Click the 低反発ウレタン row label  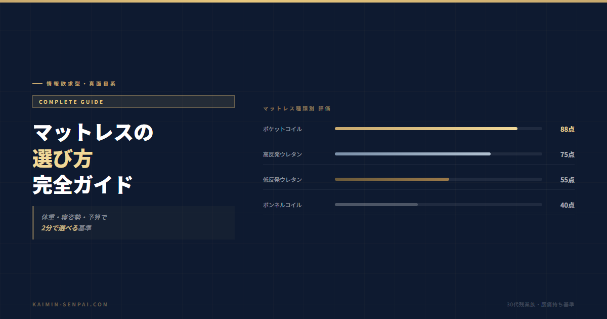(282, 180)
